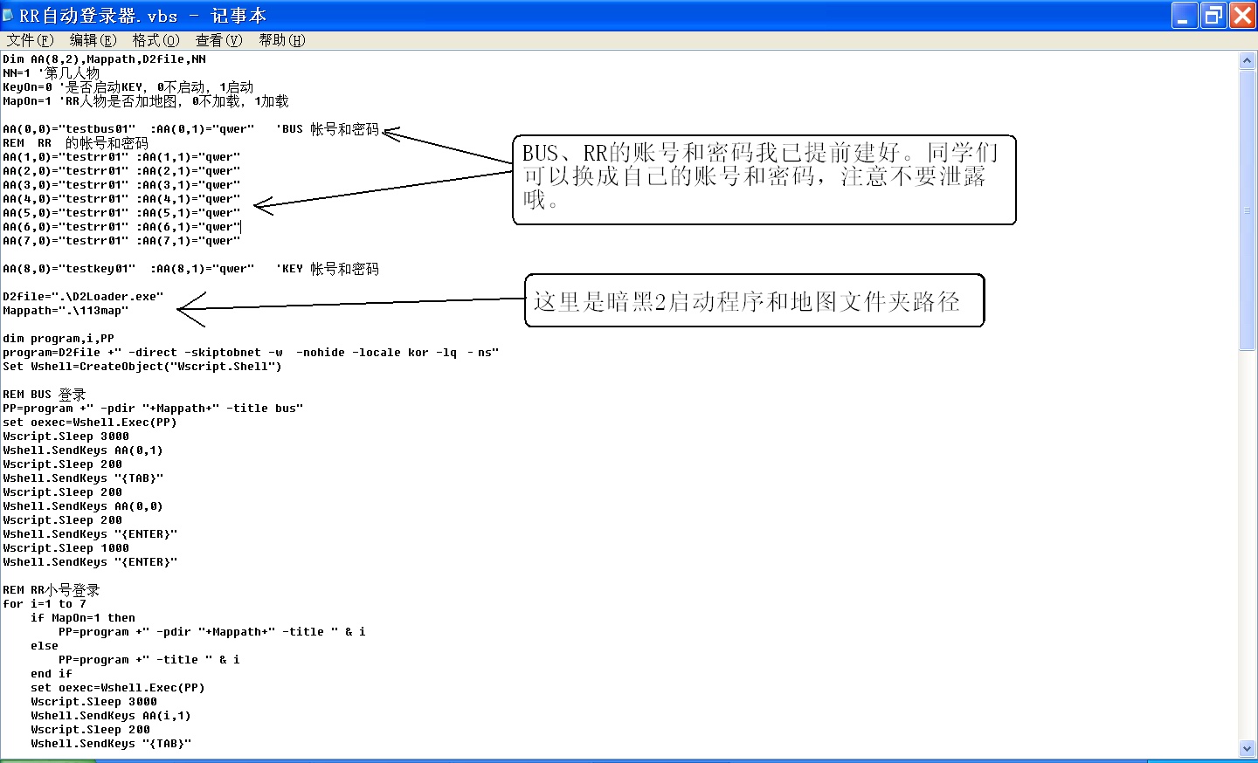
Task: Click the Notepad icon in title bar
Action: pos(9,15)
